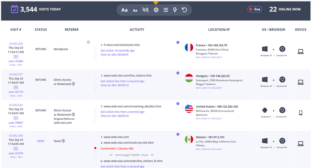Click the refresh arrow icon
The height and width of the screenshot is (168, 313).
coord(184,10)
